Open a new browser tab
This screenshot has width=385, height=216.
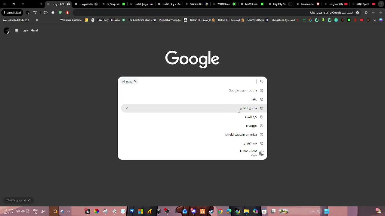(41, 4)
